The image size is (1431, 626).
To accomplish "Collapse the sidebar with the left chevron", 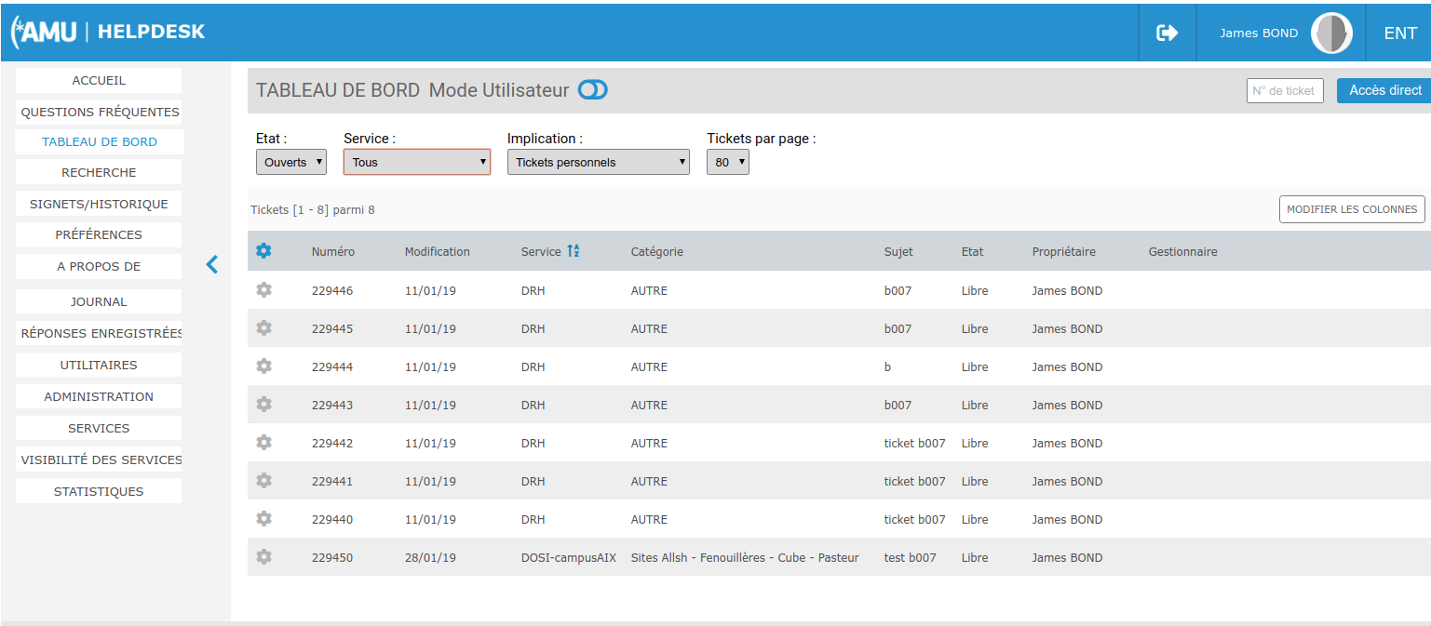I will point(211,265).
